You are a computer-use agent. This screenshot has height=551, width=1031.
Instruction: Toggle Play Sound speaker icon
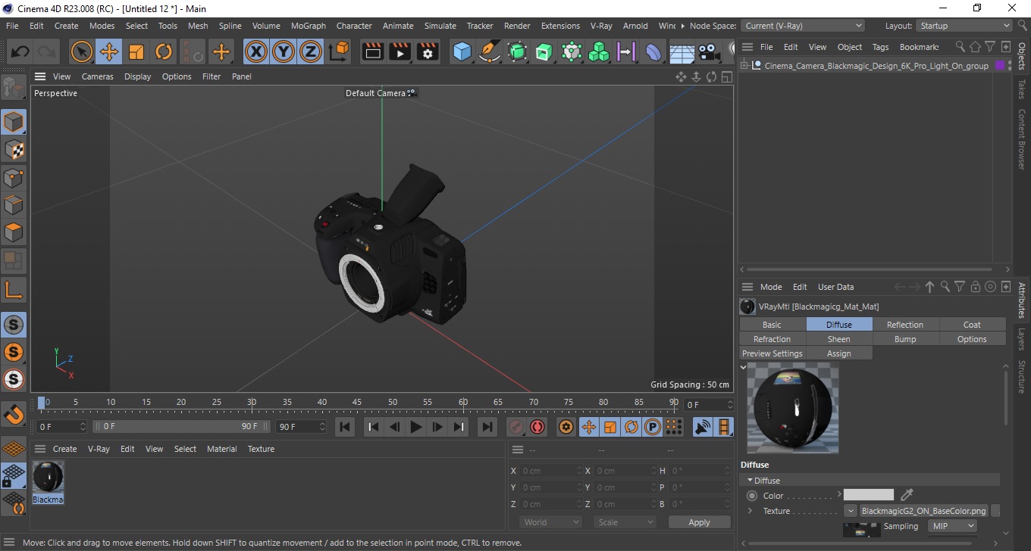(x=703, y=427)
